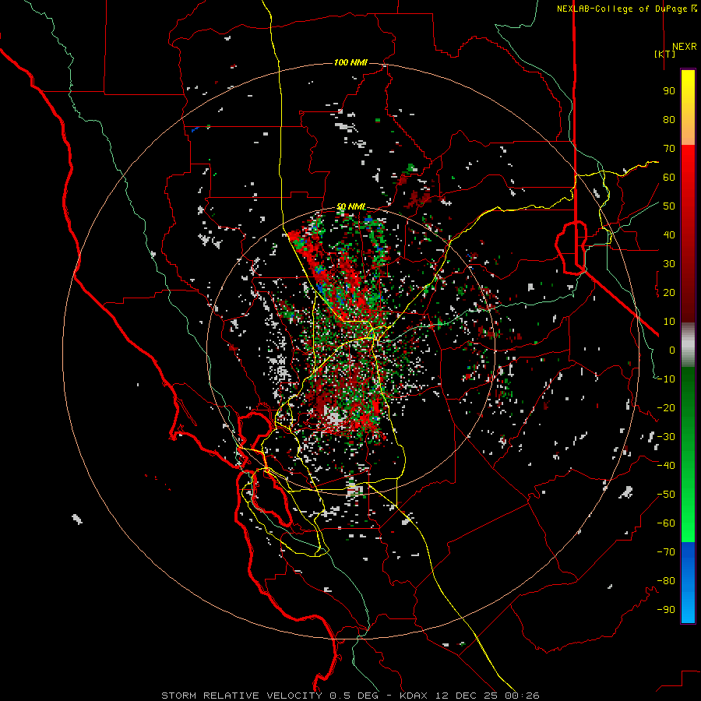The image size is (701, 701).
Task: Click the gray zero-velocity band of color bar
Action: coord(688,344)
